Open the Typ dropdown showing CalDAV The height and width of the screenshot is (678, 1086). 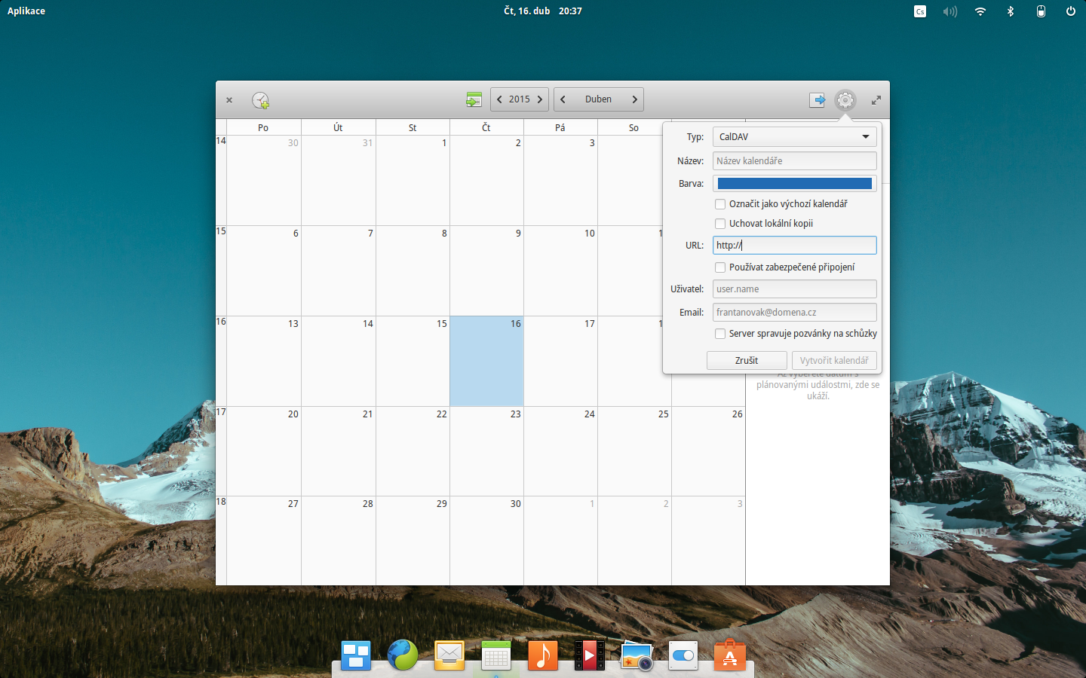coord(794,136)
